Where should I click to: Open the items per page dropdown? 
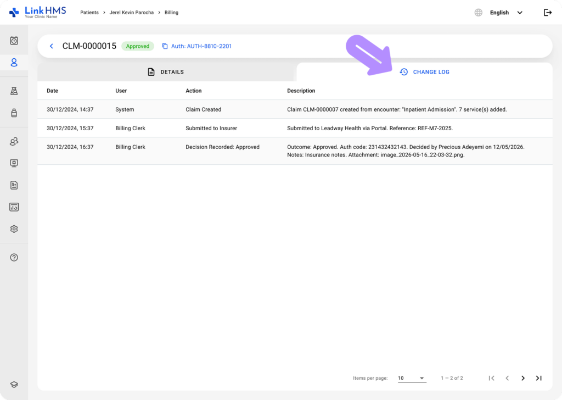[x=412, y=378]
